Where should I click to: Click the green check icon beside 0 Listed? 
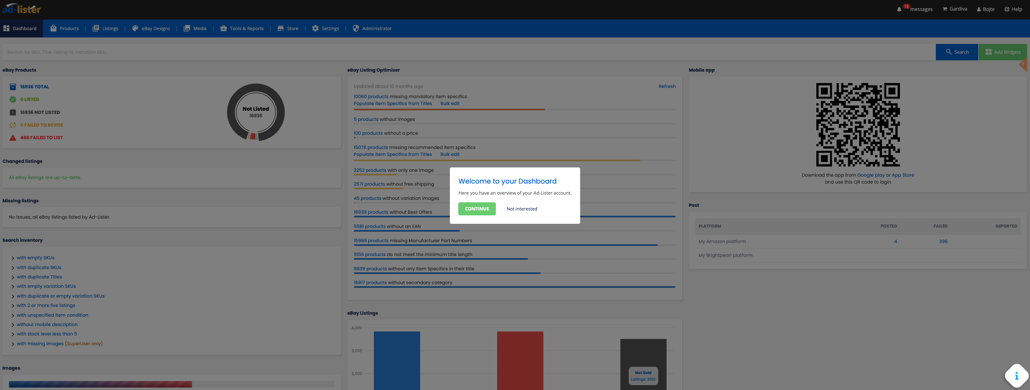13,99
